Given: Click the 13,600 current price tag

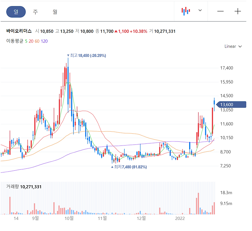Looking at the screenshot, I should pos(231,104).
